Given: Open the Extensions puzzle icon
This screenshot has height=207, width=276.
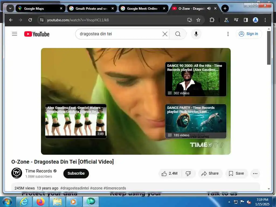Looking at the screenshot, I should click(x=212, y=20).
